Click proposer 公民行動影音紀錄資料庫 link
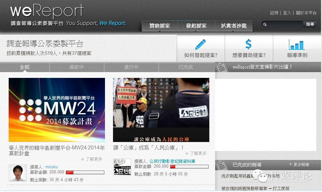 pos(172,161)
